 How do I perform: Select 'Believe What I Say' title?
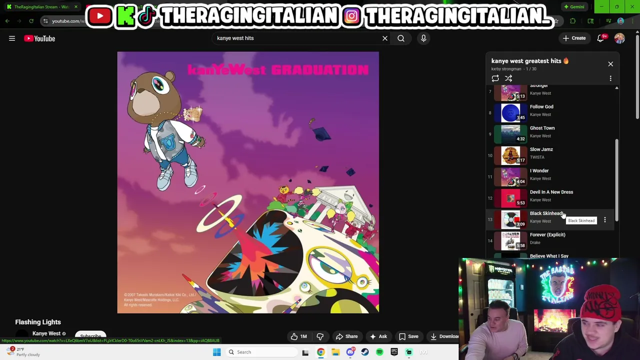pyautogui.click(x=549, y=256)
